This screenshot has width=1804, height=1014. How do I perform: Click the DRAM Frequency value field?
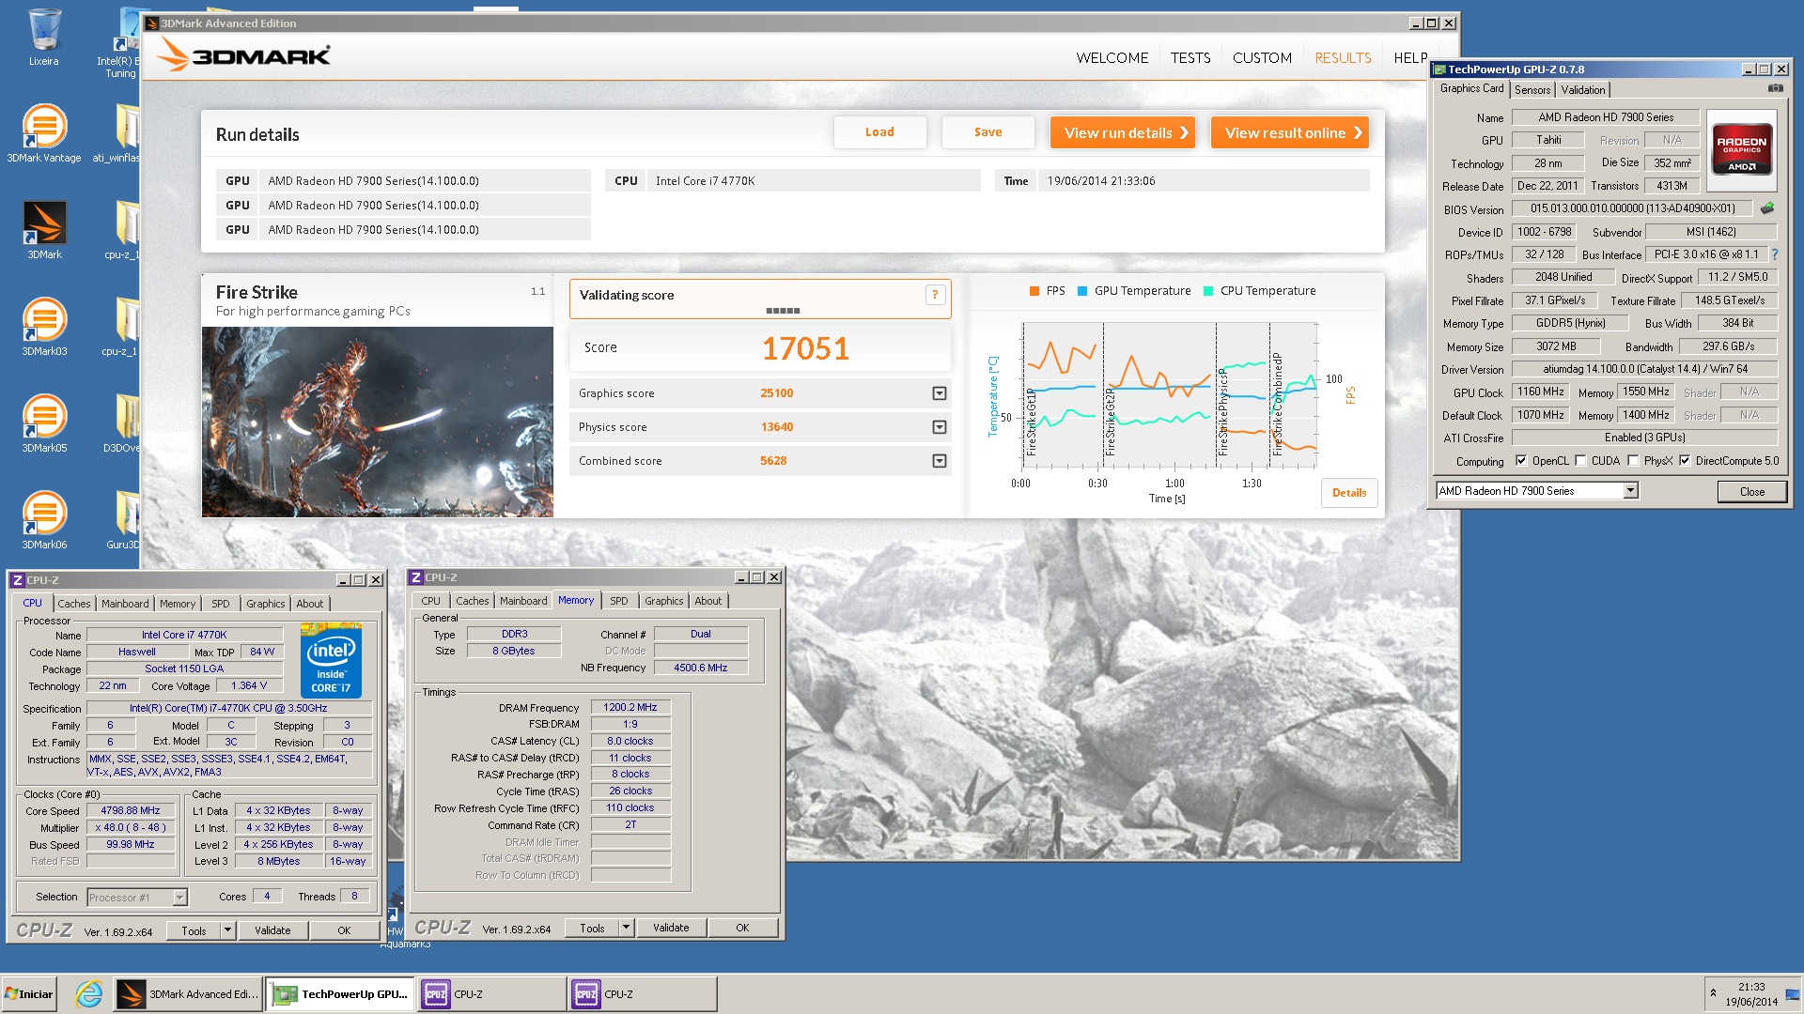coord(630,707)
